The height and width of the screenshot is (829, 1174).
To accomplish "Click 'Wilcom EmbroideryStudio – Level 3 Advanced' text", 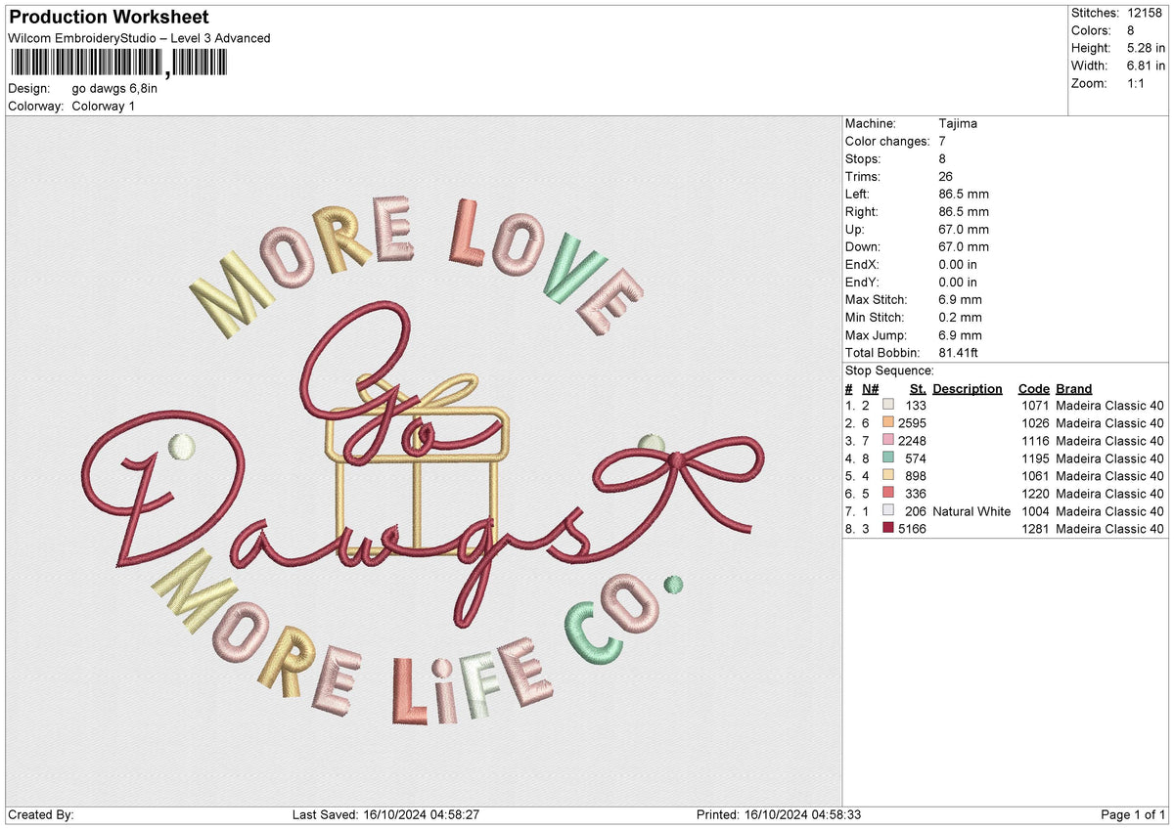I will pyautogui.click(x=139, y=38).
